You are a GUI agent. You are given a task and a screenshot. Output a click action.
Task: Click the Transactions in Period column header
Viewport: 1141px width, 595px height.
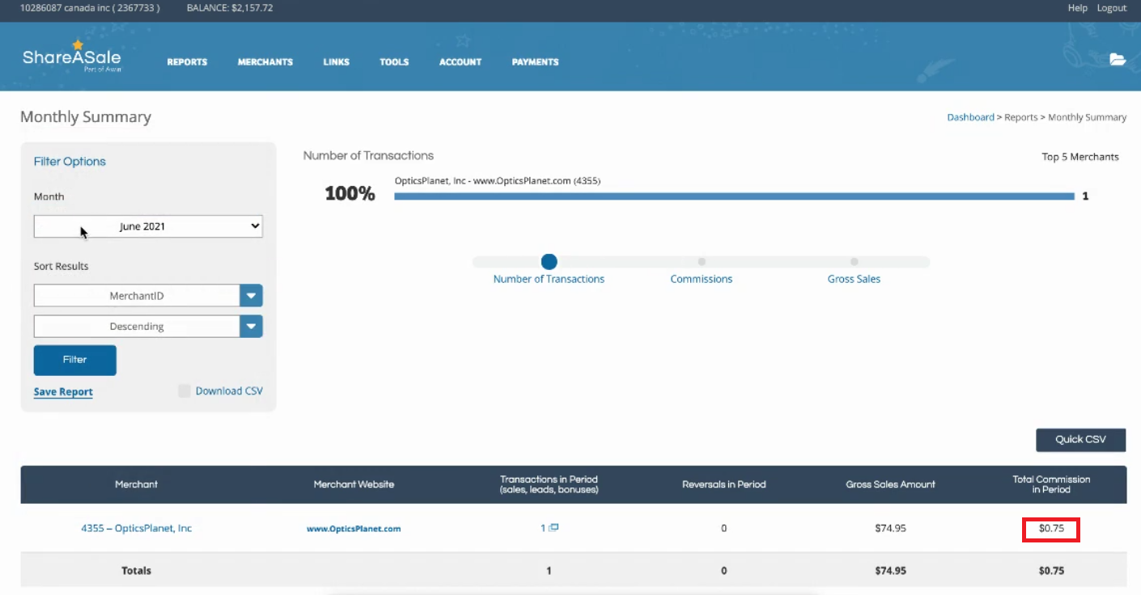pyautogui.click(x=549, y=484)
